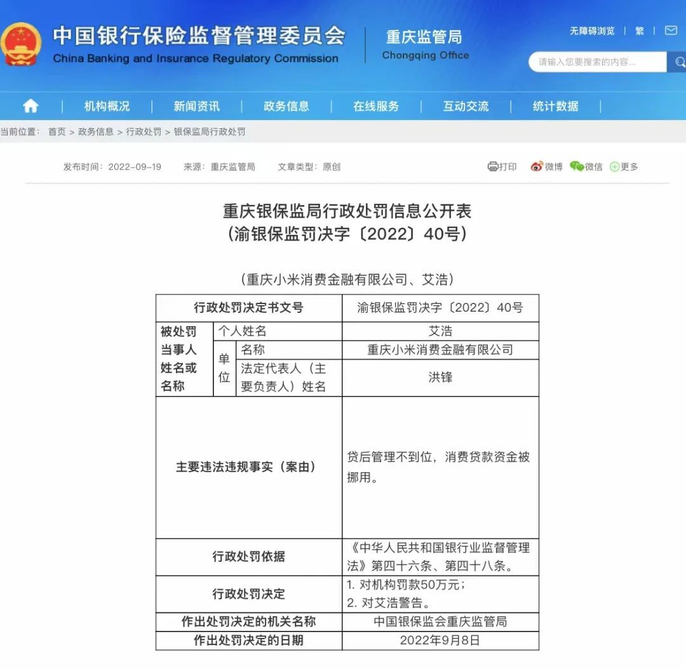Click the label 作出处罚决定的日期

click(248, 640)
